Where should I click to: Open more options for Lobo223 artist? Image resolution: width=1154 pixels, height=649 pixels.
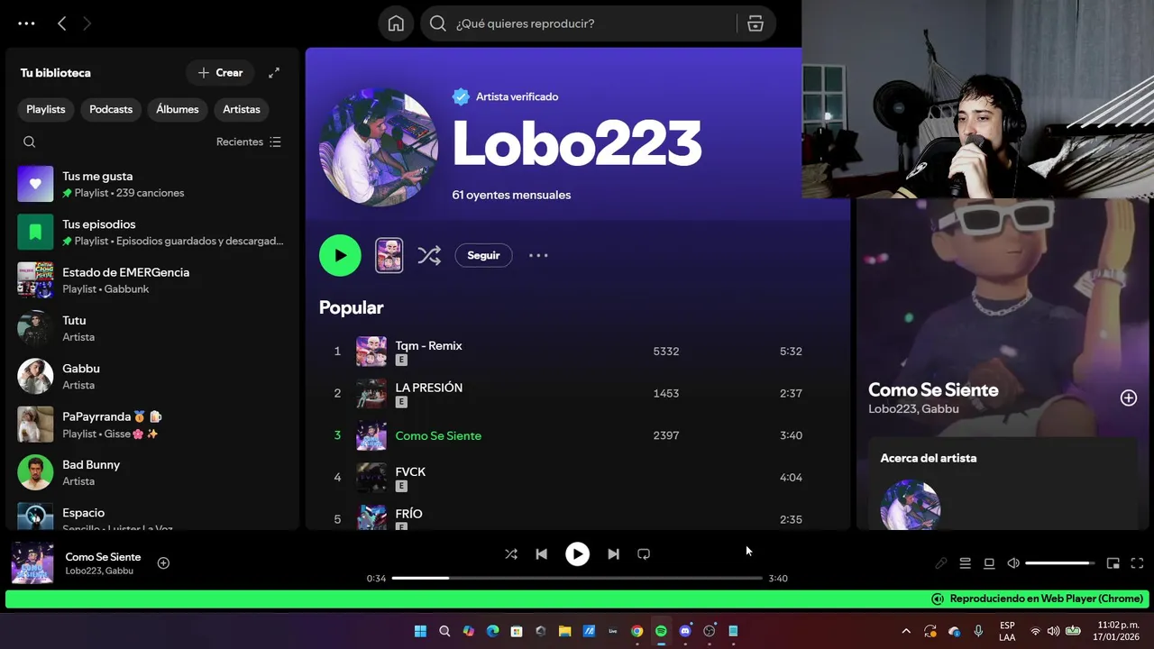point(538,255)
